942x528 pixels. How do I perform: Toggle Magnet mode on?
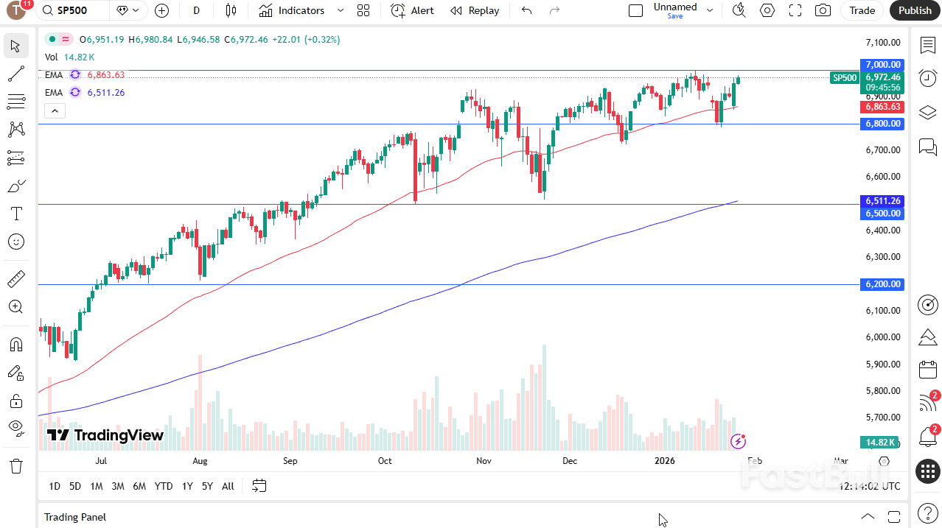click(15, 344)
